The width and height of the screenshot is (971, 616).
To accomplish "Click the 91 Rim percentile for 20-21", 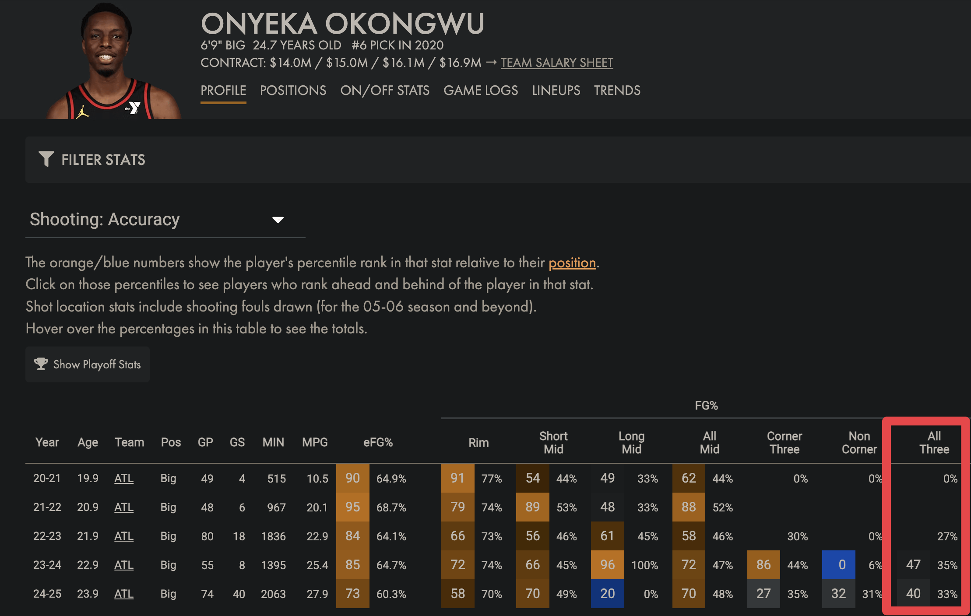I will 457,478.
